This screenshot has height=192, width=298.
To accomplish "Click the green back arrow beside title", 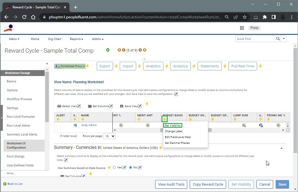I will pyautogui.click(x=108, y=50).
